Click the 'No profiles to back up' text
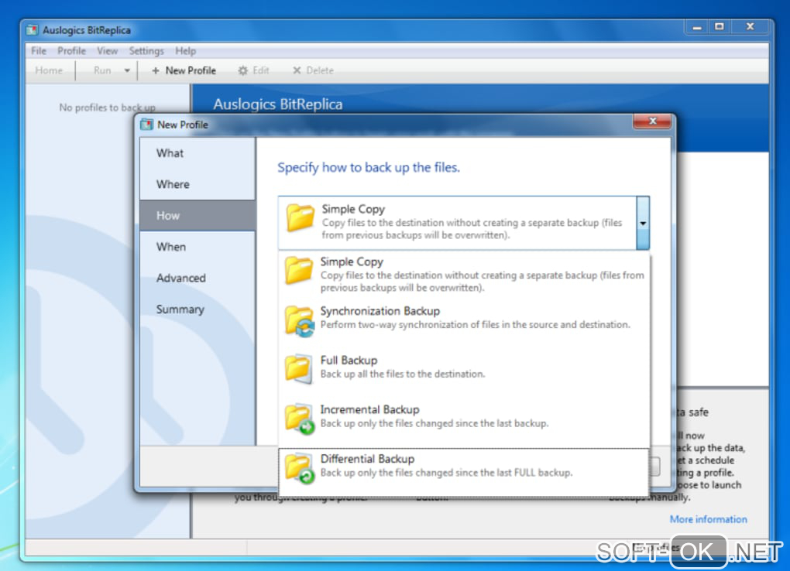The height and width of the screenshot is (571, 790). pyautogui.click(x=108, y=108)
